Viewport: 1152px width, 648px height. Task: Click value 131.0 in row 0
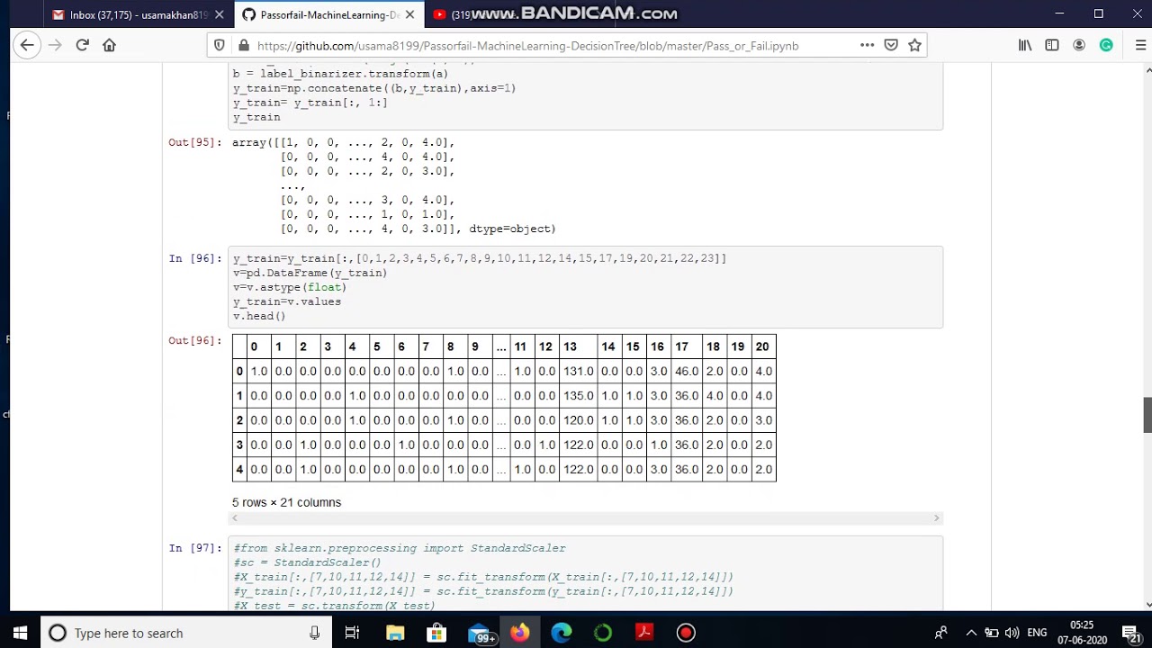pyautogui.click(x=579, y=371)
